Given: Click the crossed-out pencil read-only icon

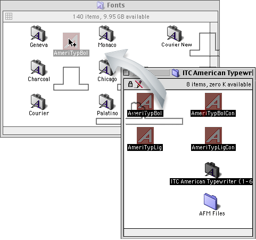Looking at the screenshot, I should (139, 84).
